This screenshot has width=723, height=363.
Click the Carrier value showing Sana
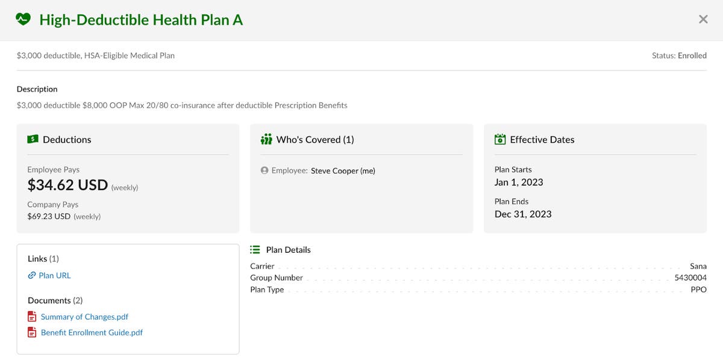click(x=698, y=265)
